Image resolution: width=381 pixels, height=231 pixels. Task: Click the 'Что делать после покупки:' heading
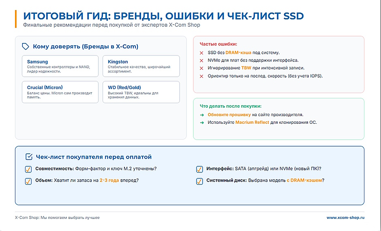point(231,106)
